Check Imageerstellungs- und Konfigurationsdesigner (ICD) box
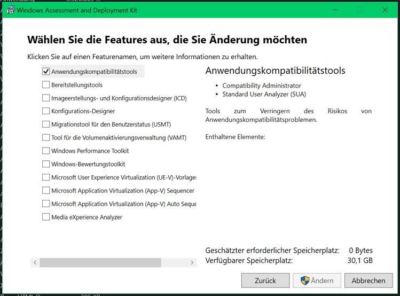 click(46, 98)
